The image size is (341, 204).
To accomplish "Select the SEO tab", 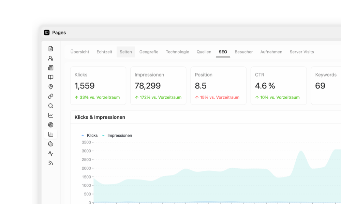I will (x=223, y=52).
